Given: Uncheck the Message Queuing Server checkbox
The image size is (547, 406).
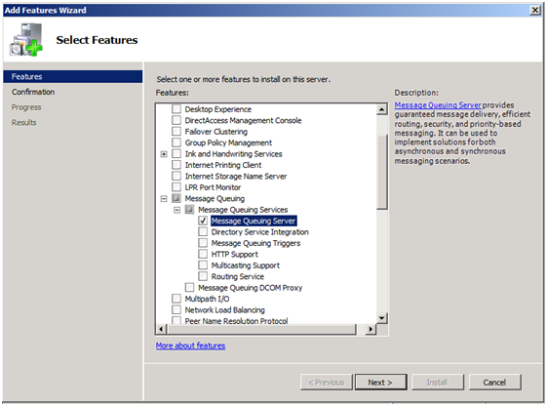Looking at the screenshot, I should click(203, 221).
